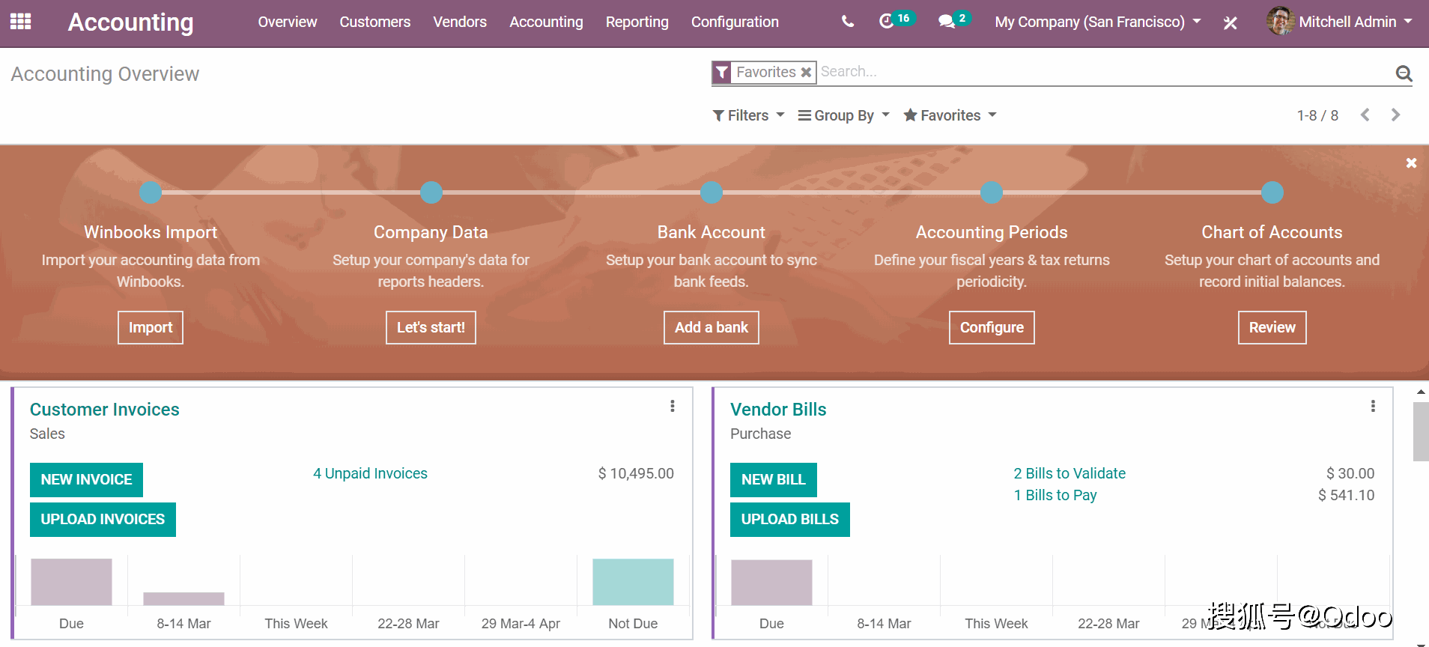Dismiss the onboarding setup banner
Image resolution: width=1429 pixels, height=647 pixels.
click(x=1411, y=163)
